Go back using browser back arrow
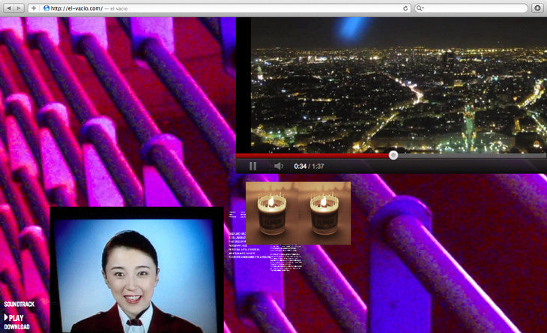 pos(8,8)
